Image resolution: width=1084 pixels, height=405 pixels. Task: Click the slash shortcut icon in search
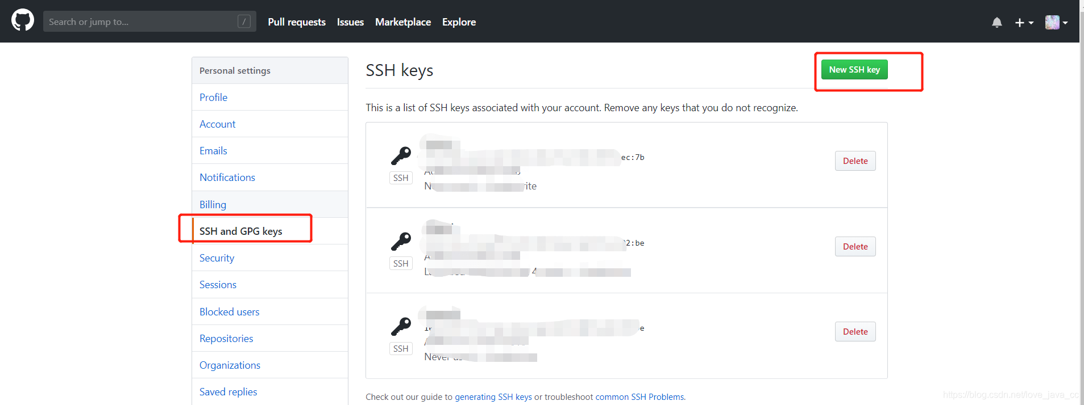[244, 22]
